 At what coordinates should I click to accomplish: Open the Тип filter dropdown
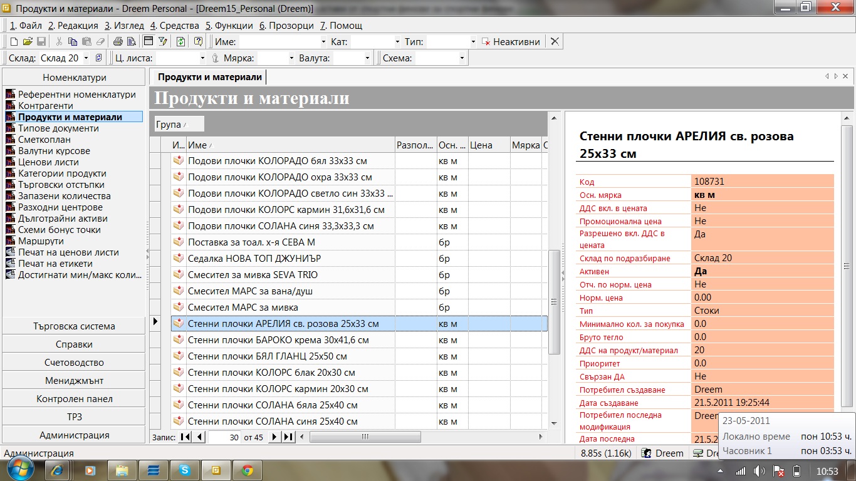coord(473,42)
